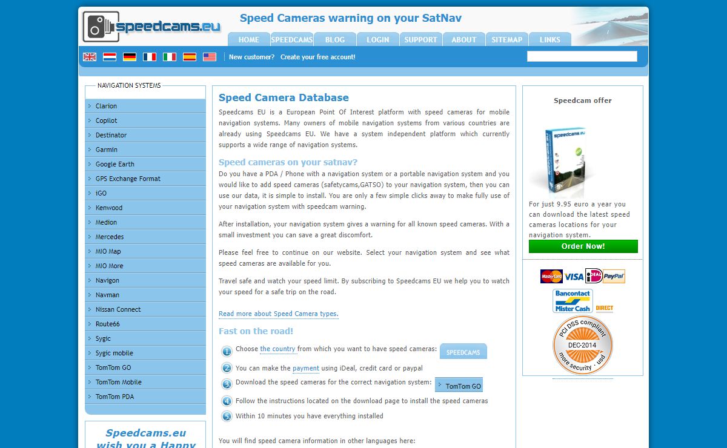Click the VISA payment logo
The width and height of the screenshot is (727, 448).
click(574, 277)
